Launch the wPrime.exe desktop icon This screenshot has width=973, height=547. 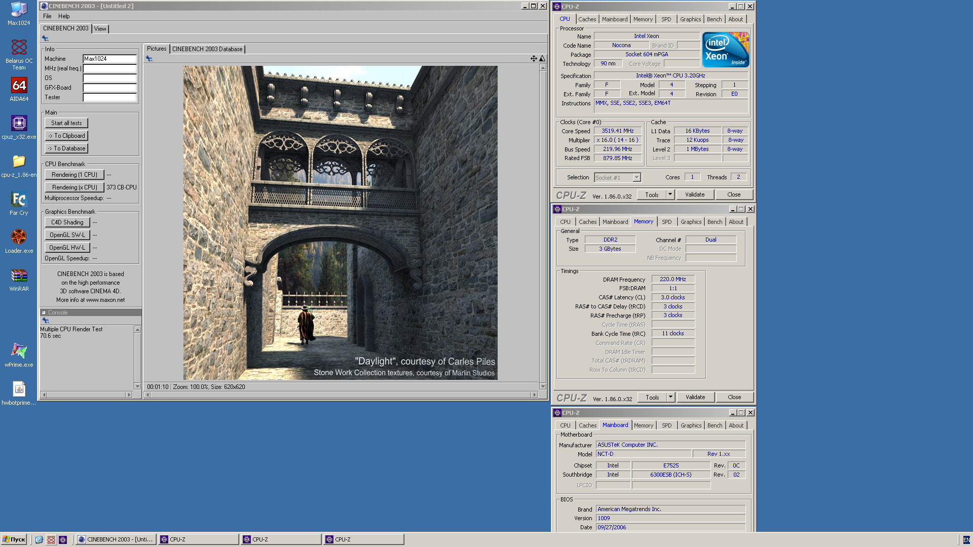(19, 356)
